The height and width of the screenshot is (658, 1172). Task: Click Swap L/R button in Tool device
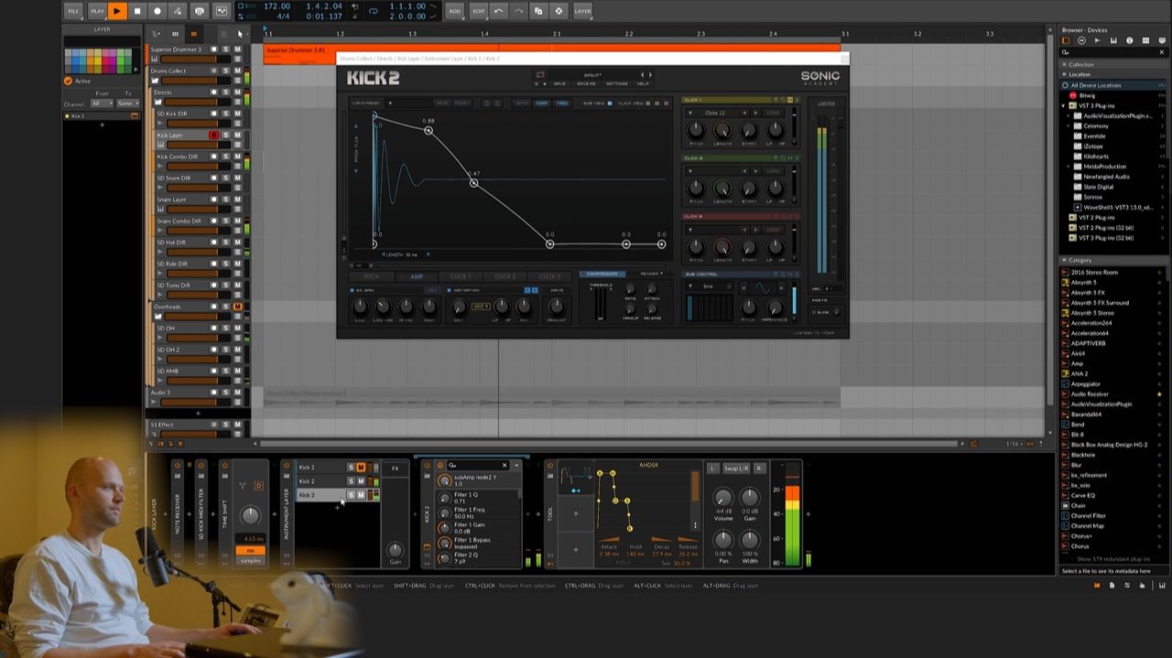736,469
